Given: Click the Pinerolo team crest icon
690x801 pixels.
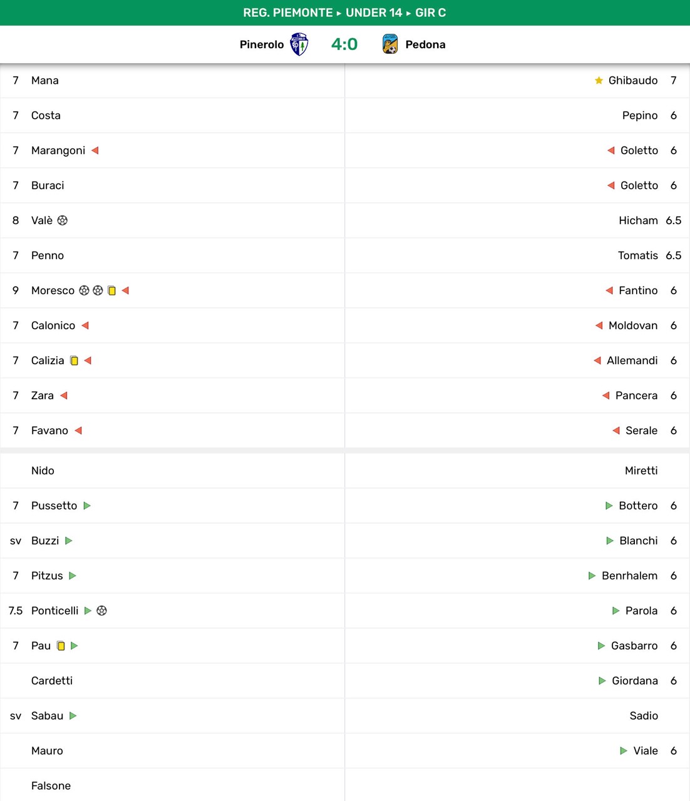Looking at the screenshot, I should click(x=299, y=44).
